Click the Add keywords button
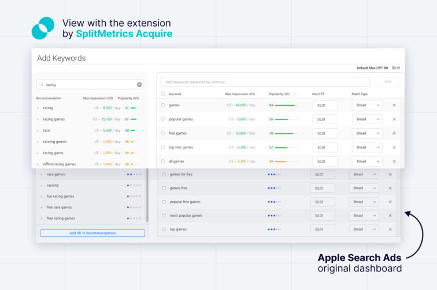 (388, 82)
